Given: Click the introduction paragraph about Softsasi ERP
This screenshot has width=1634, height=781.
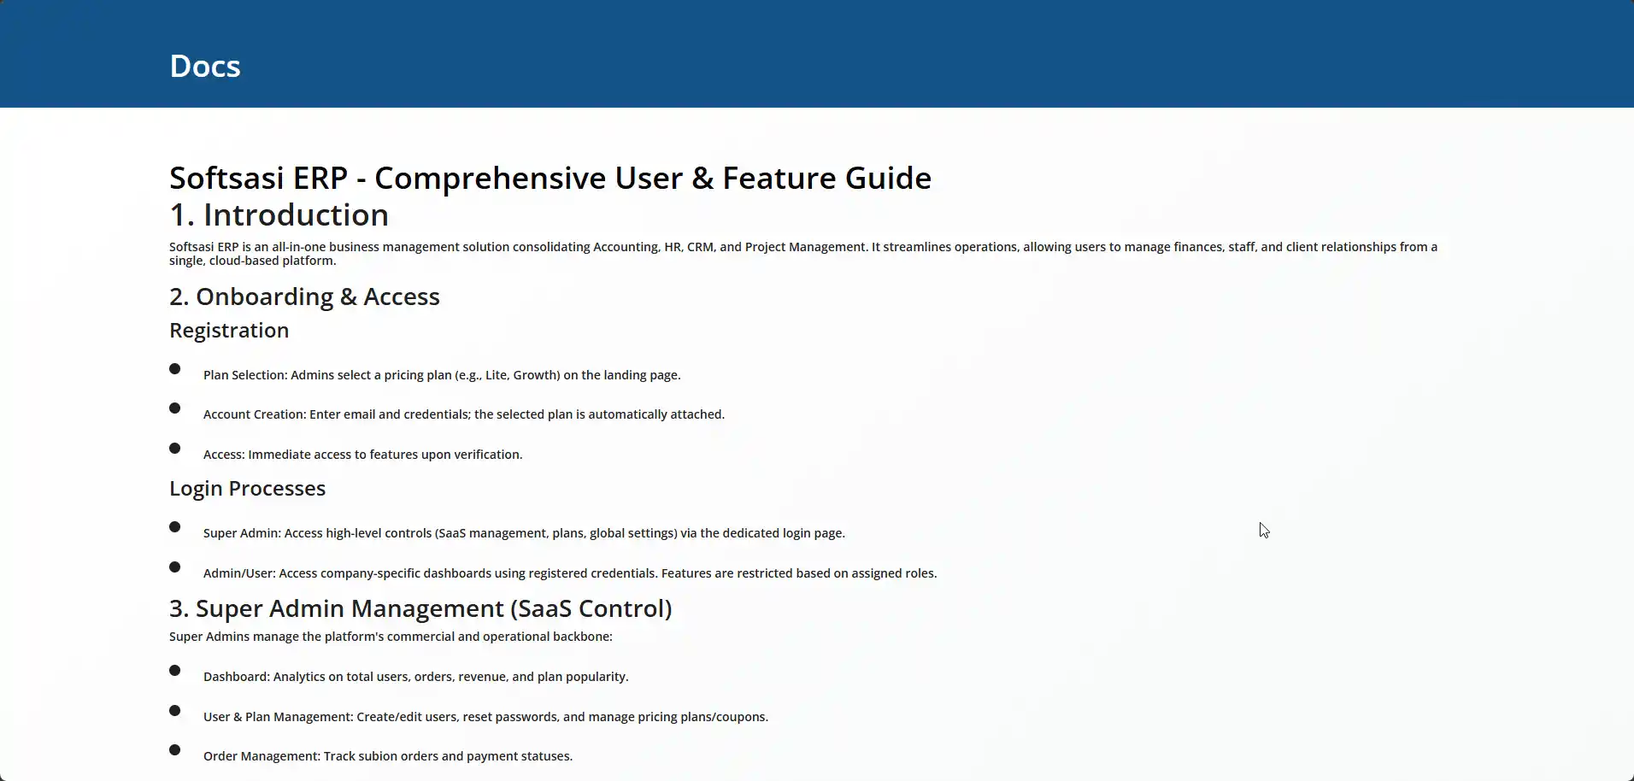Looking at the screenshot, I should tap(803, 254).
